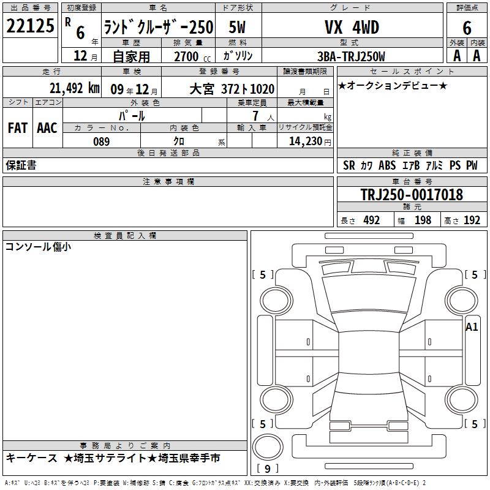Image resolution: width=490 pixels, height=490 pixels.
Task: Click the ABS equipment code
Action: (x=387, y=165)
